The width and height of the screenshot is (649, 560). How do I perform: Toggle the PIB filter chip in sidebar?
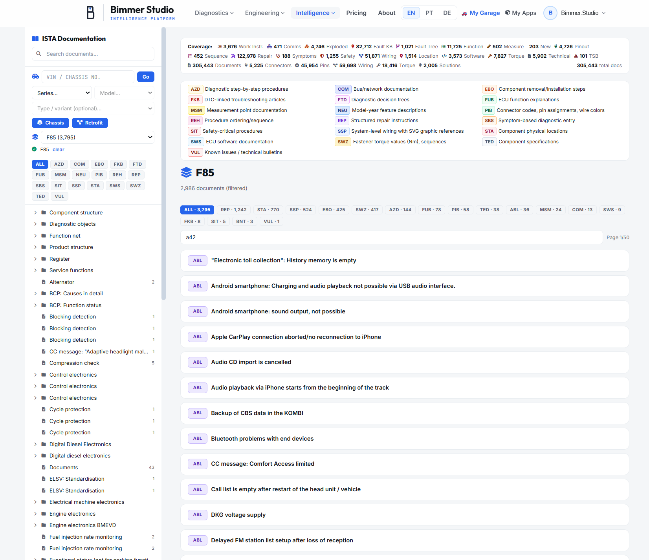tap(99, 175)
